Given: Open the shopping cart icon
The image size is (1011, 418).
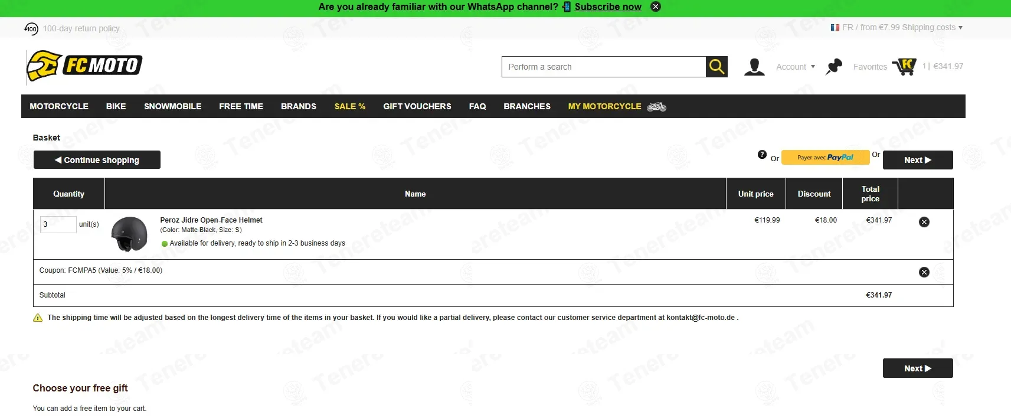Looking at the screenshot, I should (904, 66).
